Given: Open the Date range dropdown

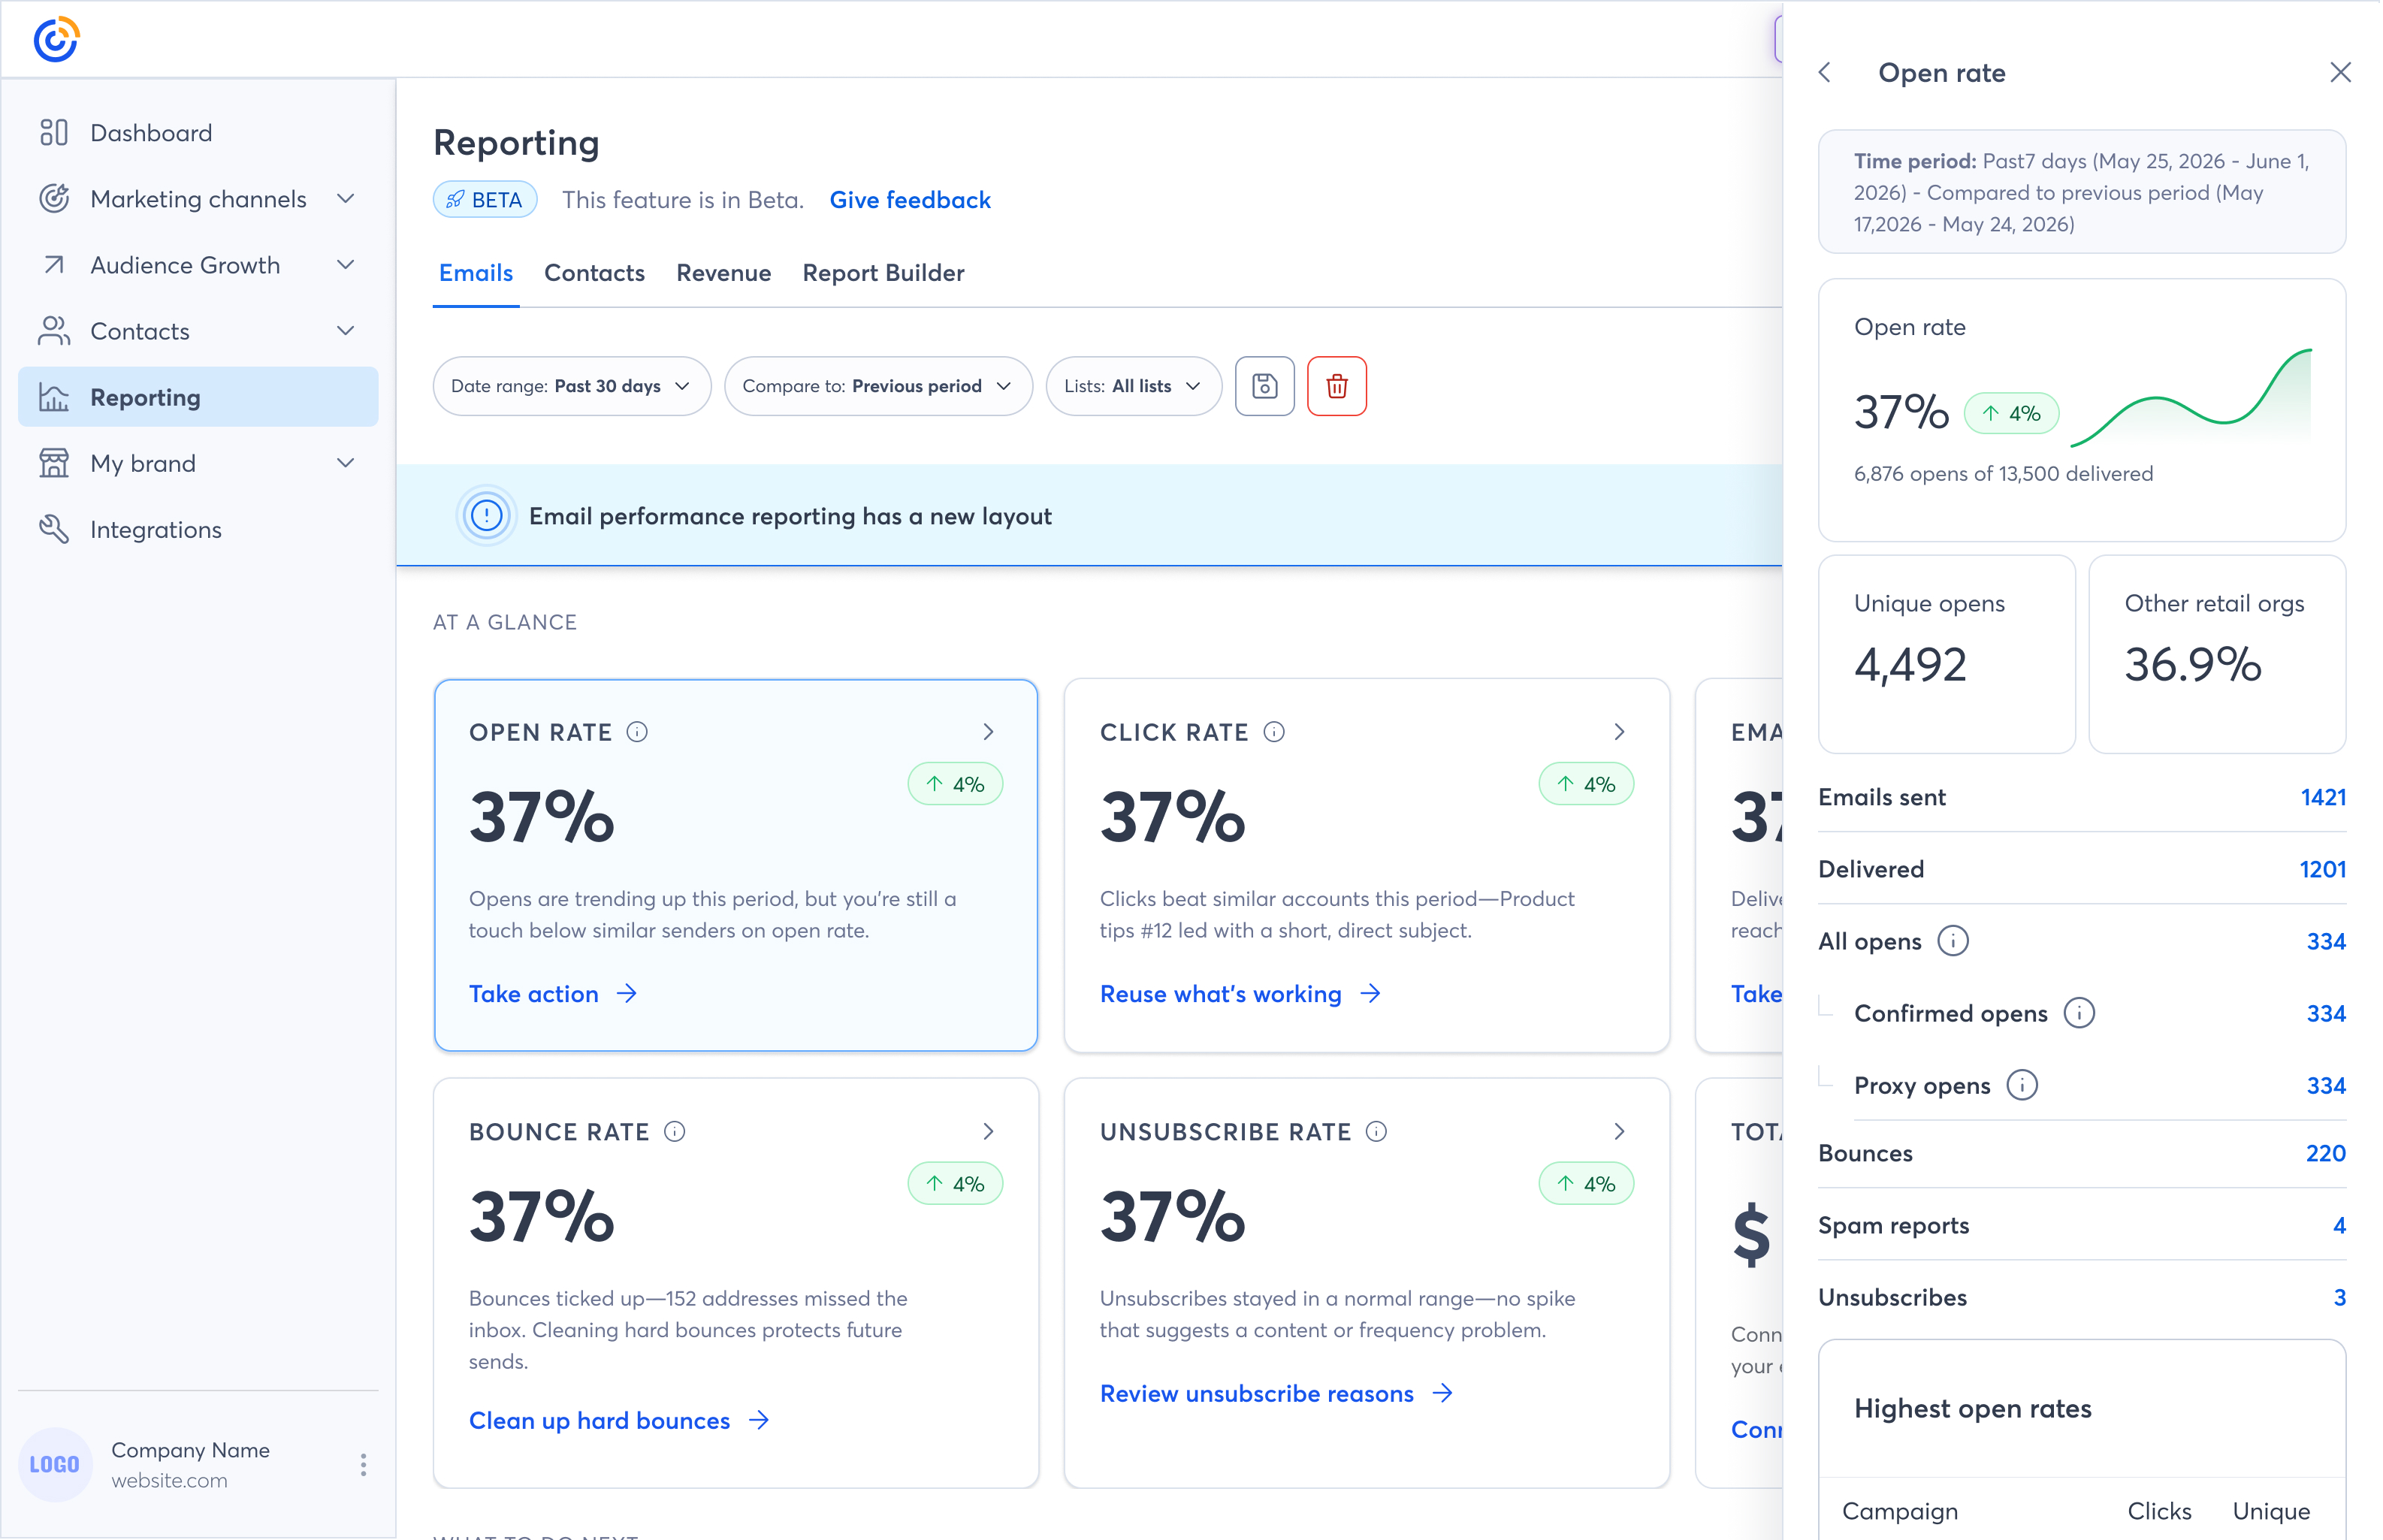Looking at the screenshot, I should click(571, 386).
